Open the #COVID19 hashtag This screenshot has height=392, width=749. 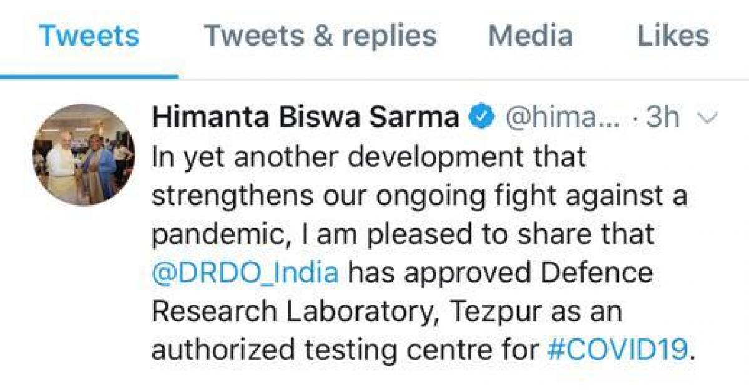pyautogui.click(x=617, y=350)
